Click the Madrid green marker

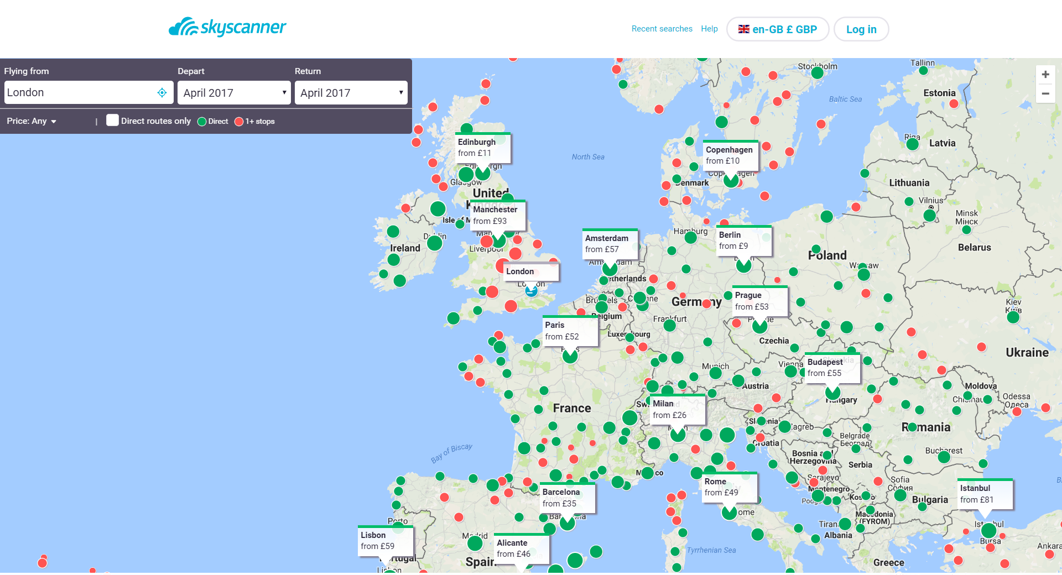(475, 543)
